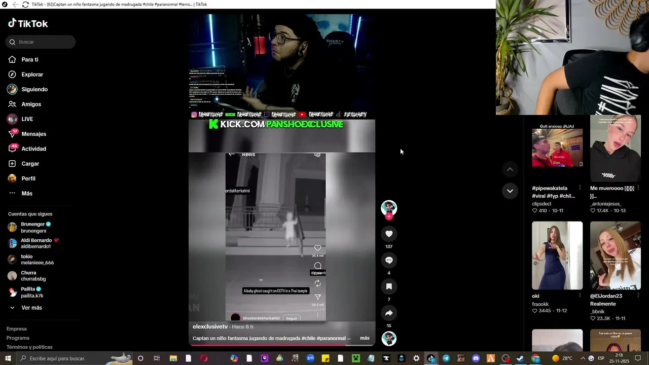Open the Siguiendo feed
This screenshot has height=365, width=649.
click(34, 89)
